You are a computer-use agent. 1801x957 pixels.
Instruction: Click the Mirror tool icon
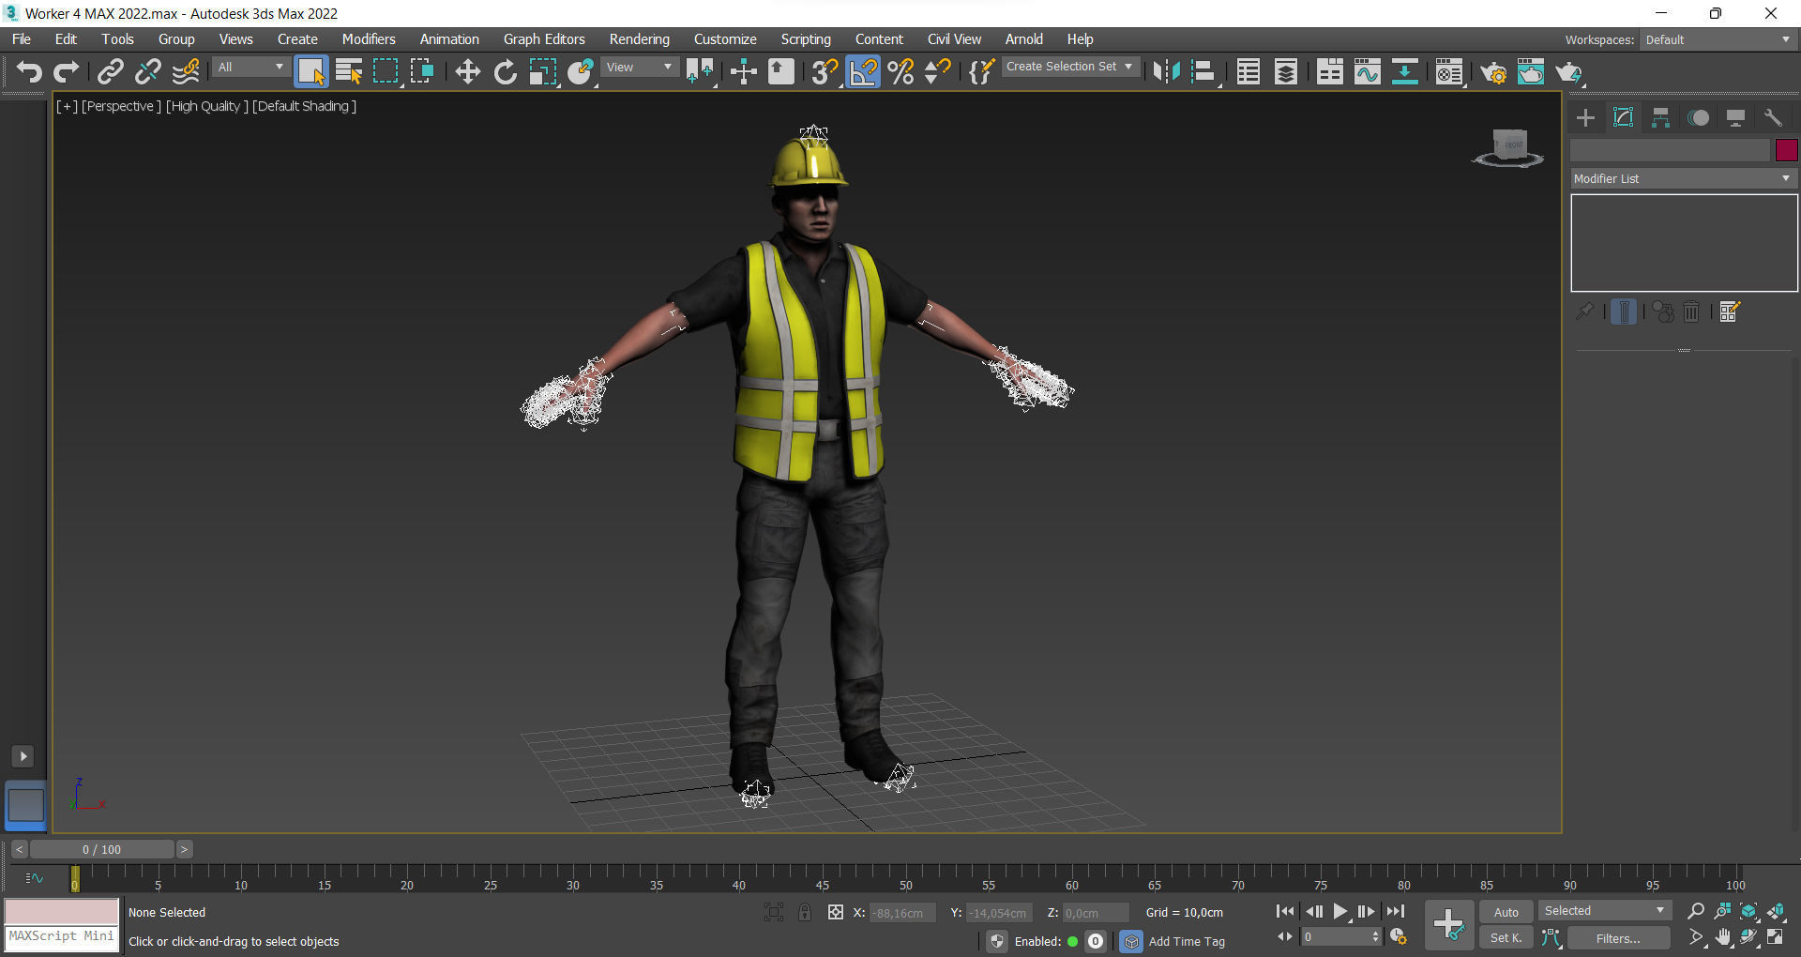(1166, 72)
